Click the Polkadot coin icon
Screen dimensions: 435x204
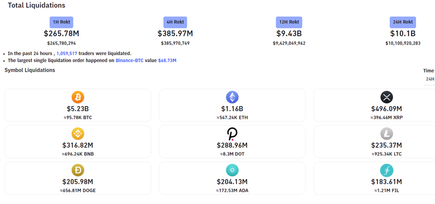(x=232, y=134)
